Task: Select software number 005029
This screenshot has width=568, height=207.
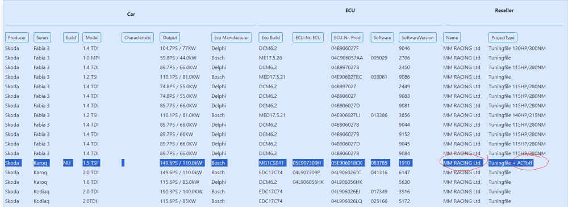Action: tap(379, 58)
